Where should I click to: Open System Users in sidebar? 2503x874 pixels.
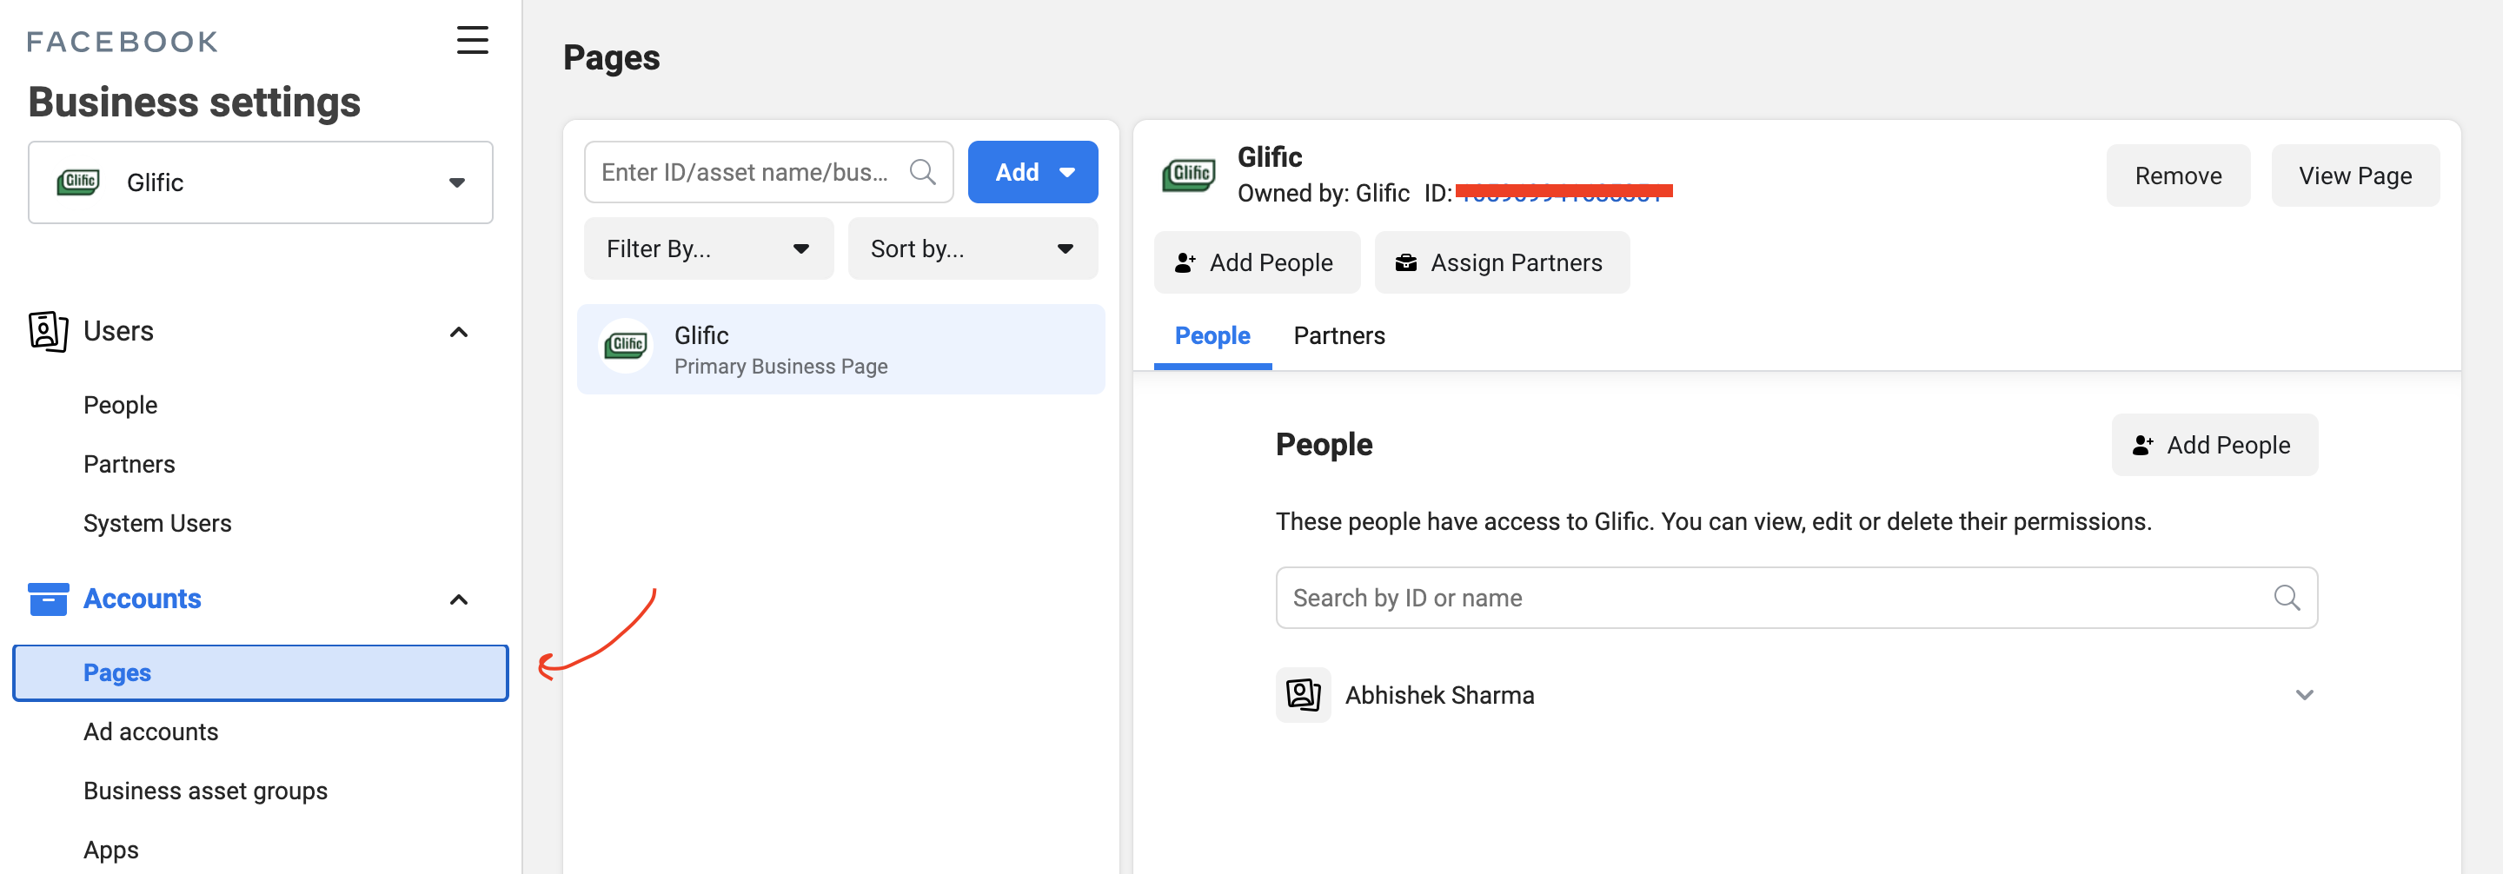(157, 523)
